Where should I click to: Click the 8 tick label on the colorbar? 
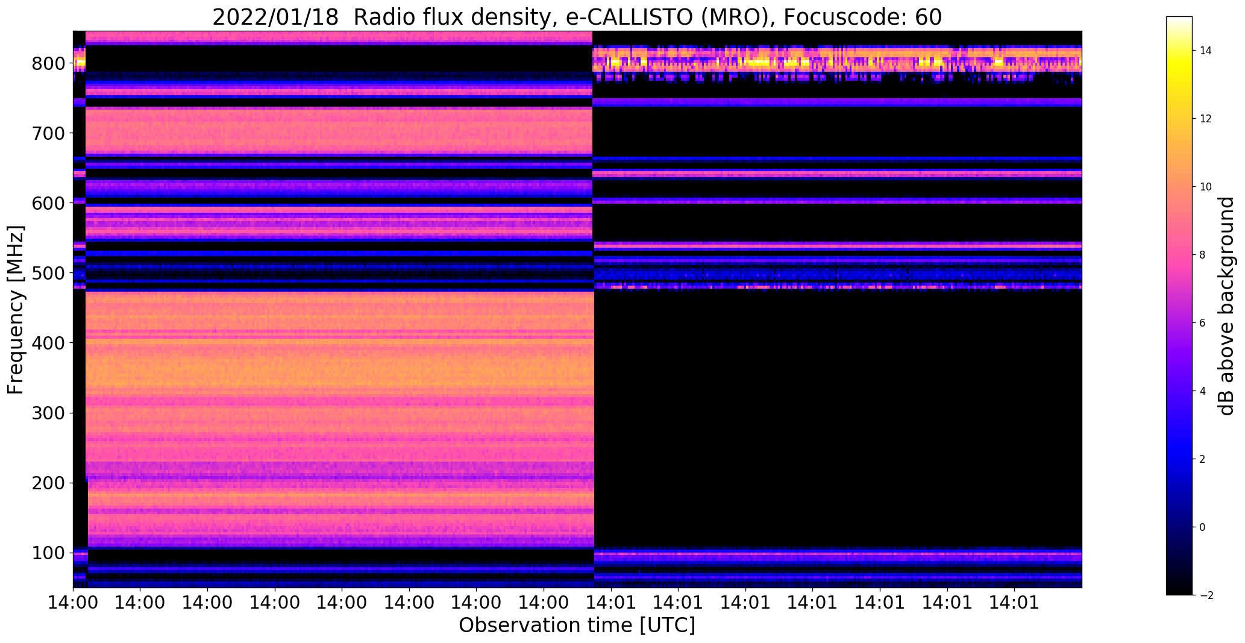click(1202, 255)
